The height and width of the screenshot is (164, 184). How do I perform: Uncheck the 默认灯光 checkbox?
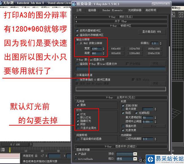(x=78, y=118)
